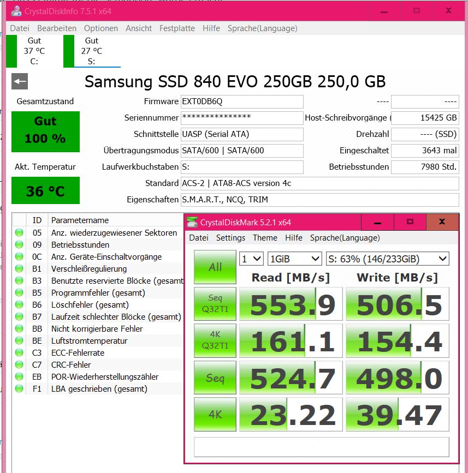Click Seq Q32T1 write result 506.5
This screenshot has width=468, height=473.
(398, 304)
